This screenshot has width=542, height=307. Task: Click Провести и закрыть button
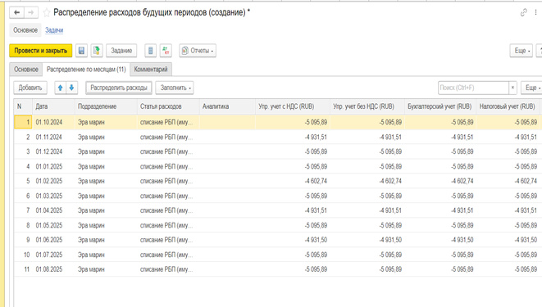[x=41, y=51]
